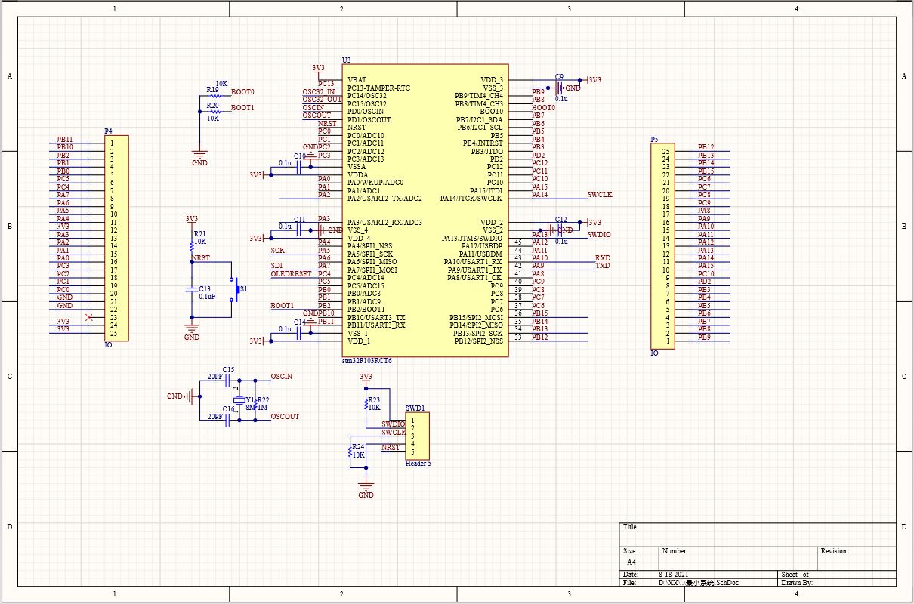Select the push-button switch S1 symbol

tap(236, 291)
